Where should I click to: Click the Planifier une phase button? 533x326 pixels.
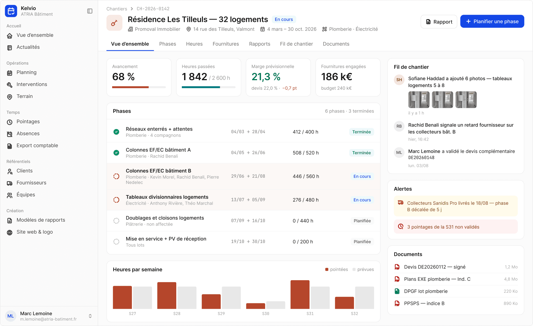492,21
